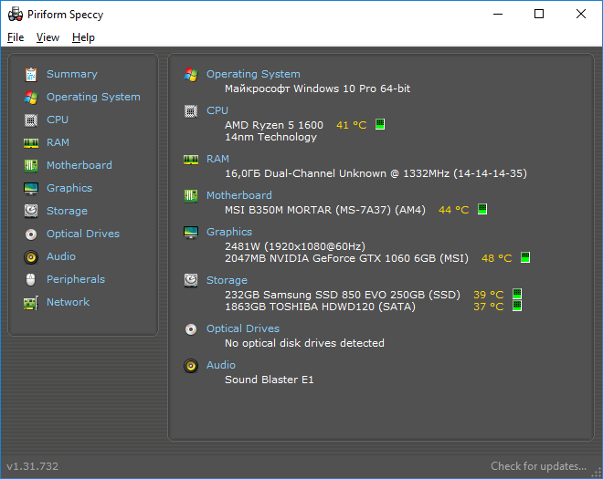The width and height of the screenshot is (603, 479).
Task: Open Network section in sidebar
Action: pyautogui.click(x=69, y=302)
